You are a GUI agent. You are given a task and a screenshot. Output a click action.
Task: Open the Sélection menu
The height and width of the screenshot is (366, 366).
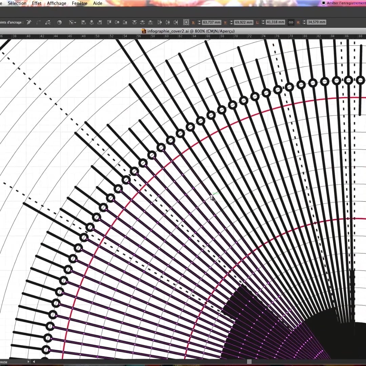click(x=17, y=3)
